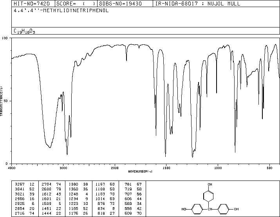Image resolution: width=280 pixels, height=217 pixels.
Task: Select the 834 peak value
Action: pos(101,208)
